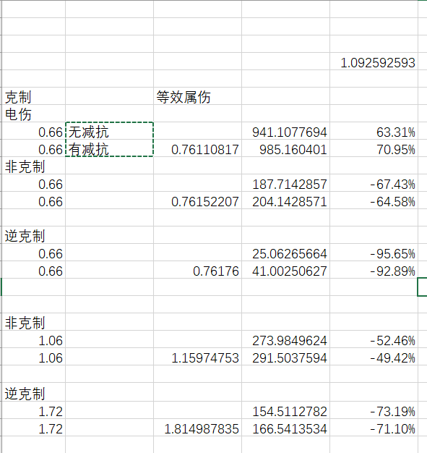The image size is (427, 453).
Task: Click the cell showing 25.06265664
Action: tap(285, 253)
